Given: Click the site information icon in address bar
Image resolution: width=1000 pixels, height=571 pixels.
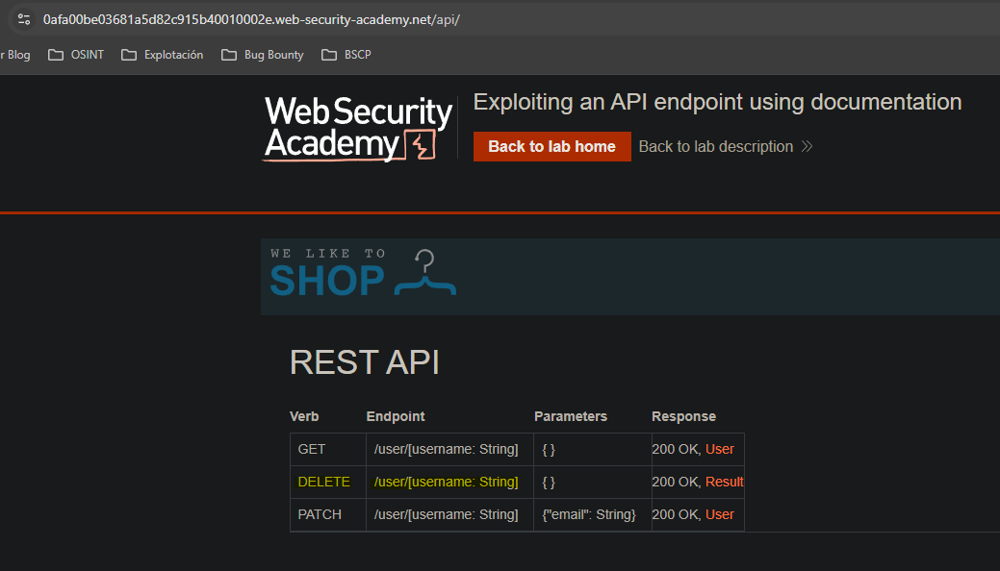Looking at the screenshot, I should (24, 19).
